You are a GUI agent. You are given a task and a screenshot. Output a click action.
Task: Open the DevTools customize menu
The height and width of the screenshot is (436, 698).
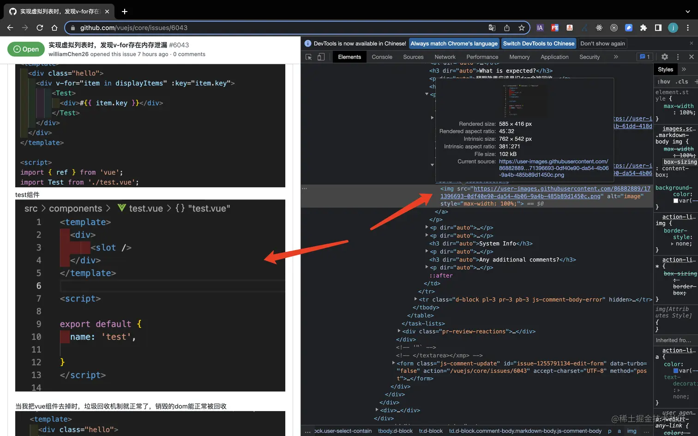coord(678,57)
